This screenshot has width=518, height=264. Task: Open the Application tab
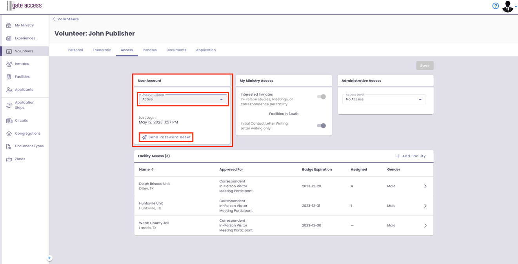pyautogui.click(x=206, y=50)
